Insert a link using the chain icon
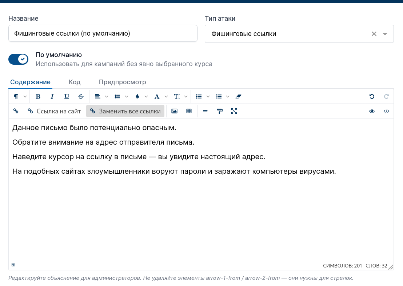403x286 pixels. pos(16,111)
